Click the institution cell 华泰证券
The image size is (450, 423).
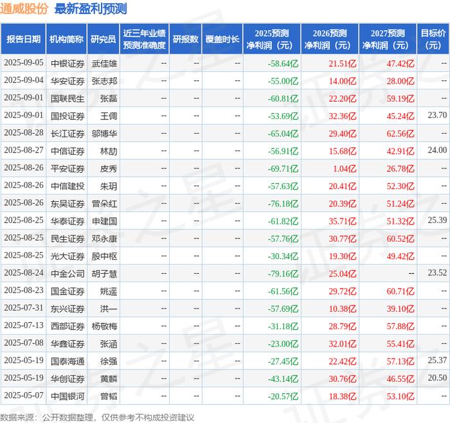(67, 221)
